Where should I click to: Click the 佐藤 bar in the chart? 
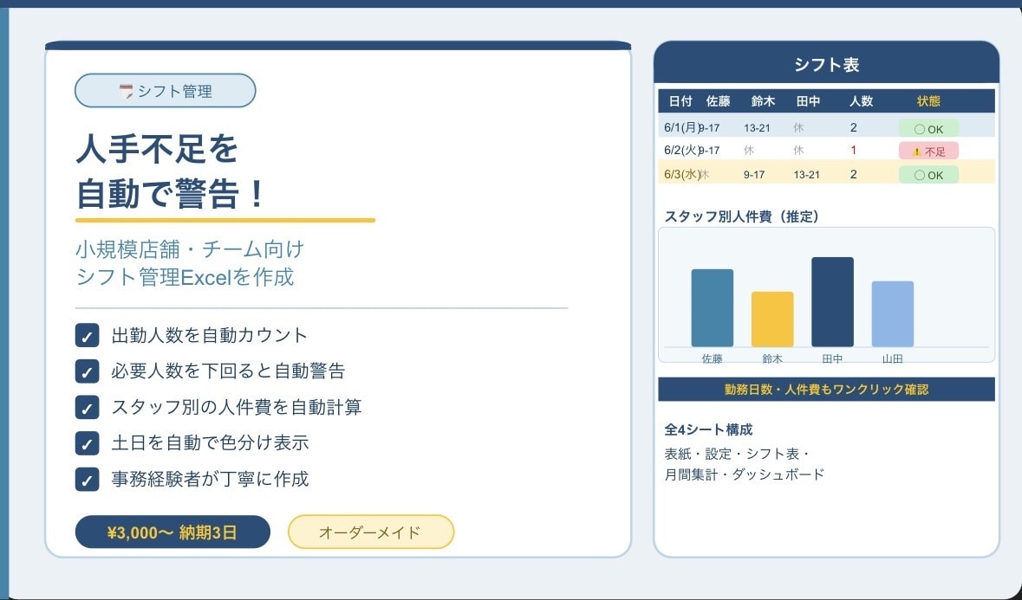pos(713,308)
